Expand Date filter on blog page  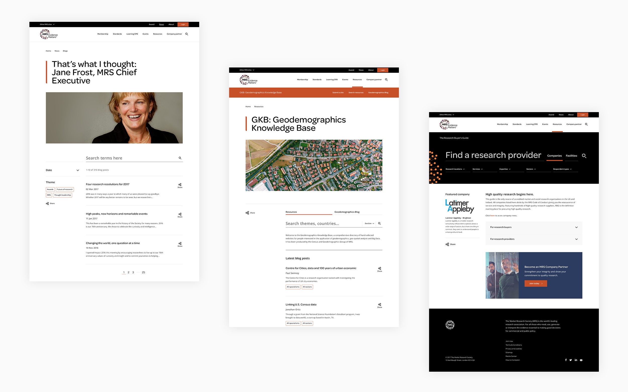(x=63, y=170)
